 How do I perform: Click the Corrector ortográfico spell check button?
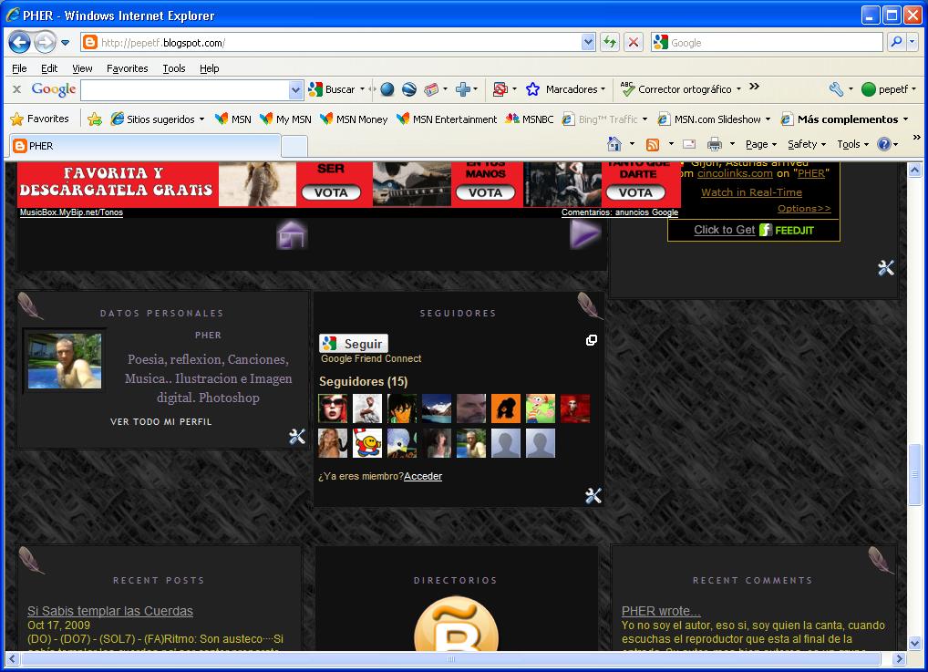pyautogui.click(x=681, y=89)
